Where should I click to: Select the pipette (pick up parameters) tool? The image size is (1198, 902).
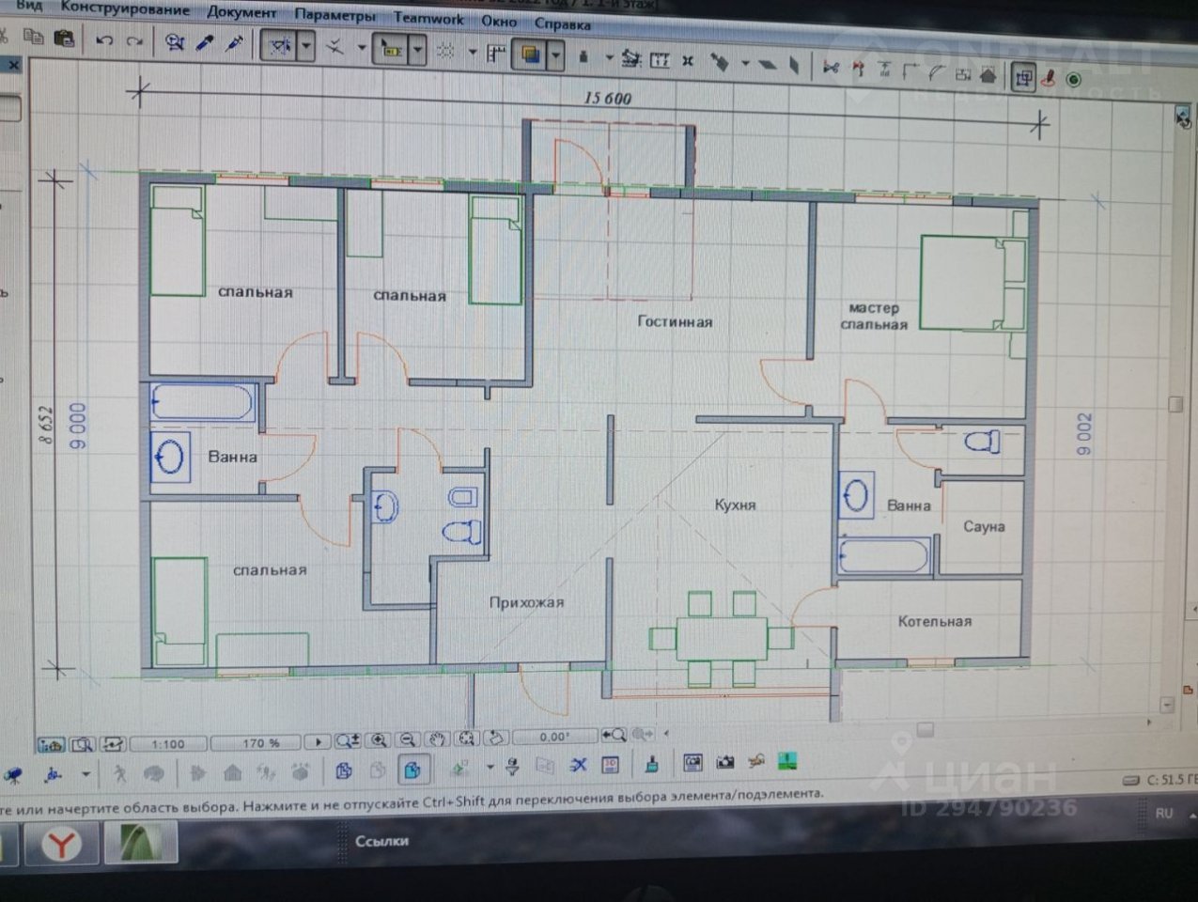[204, 43]
